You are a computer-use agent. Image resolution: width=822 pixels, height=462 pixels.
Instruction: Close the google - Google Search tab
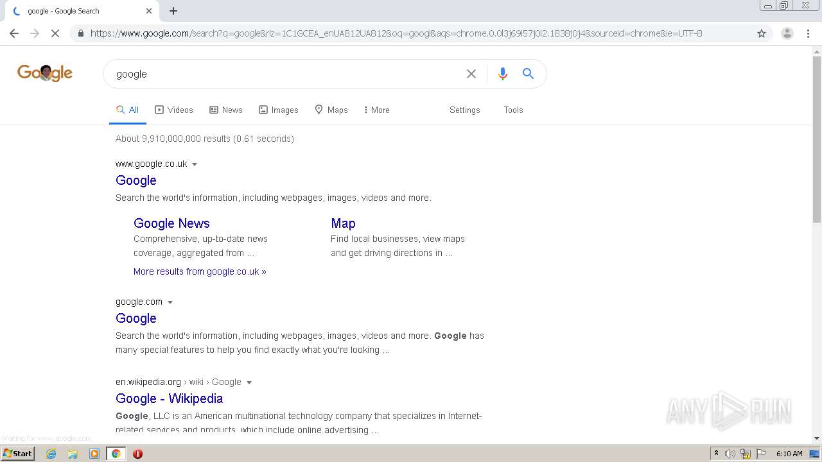click(x=149, y=11)
